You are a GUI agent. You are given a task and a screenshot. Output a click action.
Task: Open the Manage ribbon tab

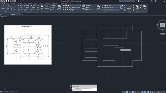click(30, 3)
